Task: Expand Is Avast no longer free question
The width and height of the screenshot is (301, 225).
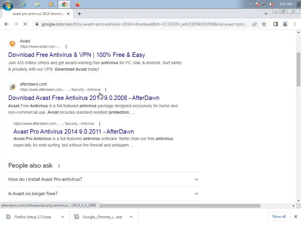Action: (104, 194)
